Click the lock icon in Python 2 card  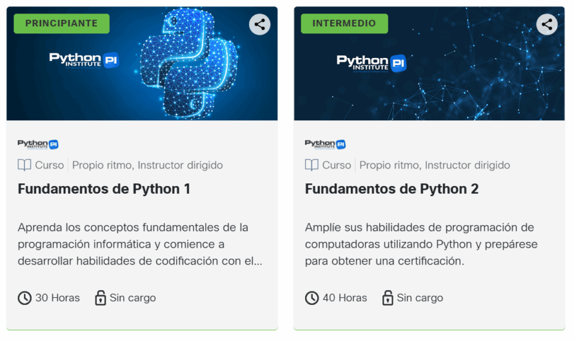pyautogui.click(x=388, y=297)
